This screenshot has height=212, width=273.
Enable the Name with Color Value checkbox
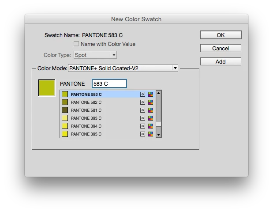click(76, 44)
